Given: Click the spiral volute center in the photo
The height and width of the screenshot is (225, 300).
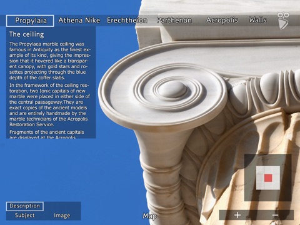Looking at the screenshot, I should (172, 89).
